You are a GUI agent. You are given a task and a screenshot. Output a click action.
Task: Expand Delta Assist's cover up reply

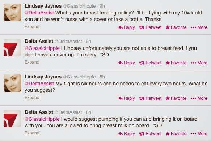click(32, 62)
